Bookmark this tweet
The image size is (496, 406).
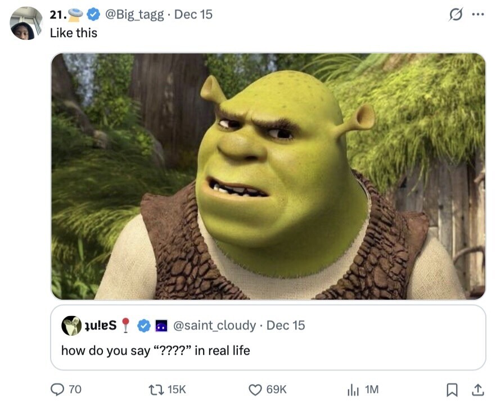[452, 390]
